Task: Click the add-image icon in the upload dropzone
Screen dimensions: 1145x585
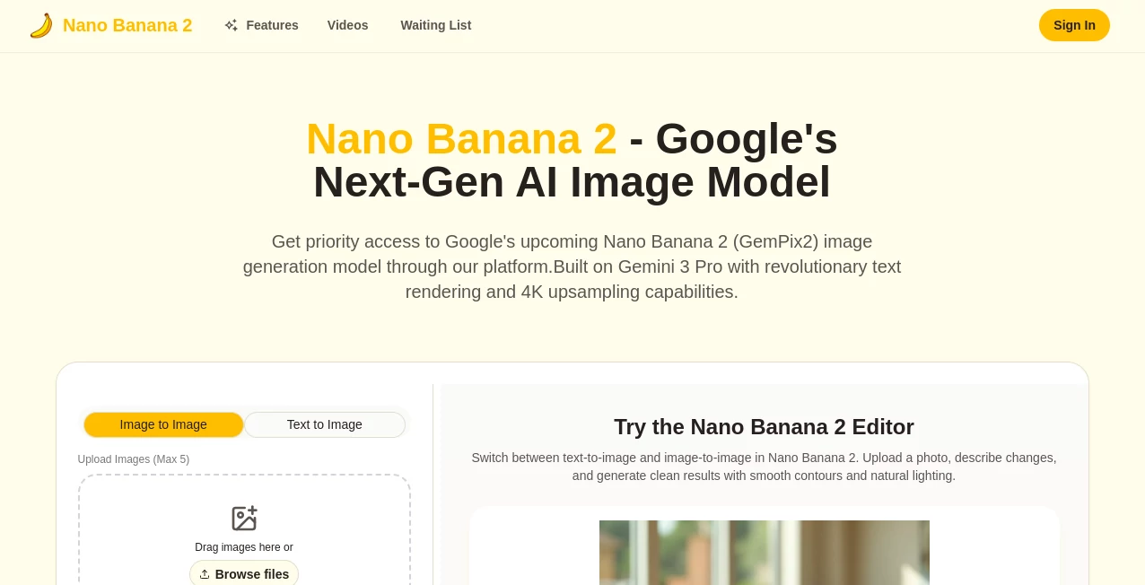Action: [x=244, y=518]
